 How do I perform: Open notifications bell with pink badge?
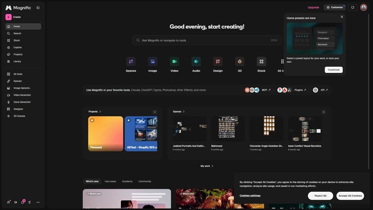coord(23,202)
